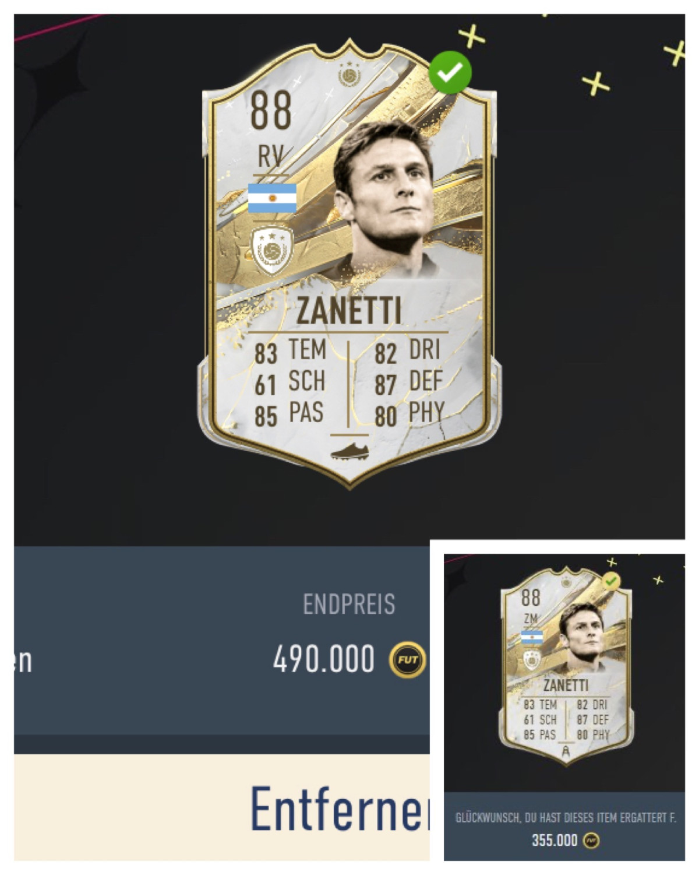Click the Glückwunsch congratulation message

(x=566, y=818)
